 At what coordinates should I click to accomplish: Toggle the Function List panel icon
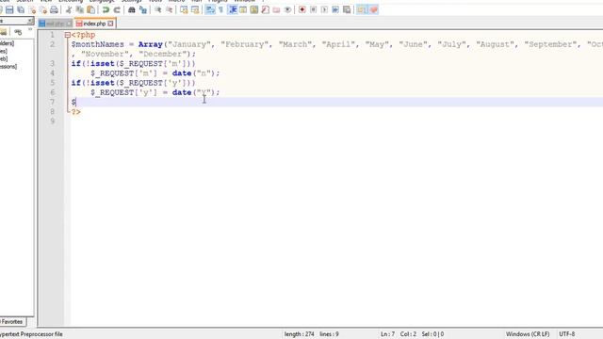[x=266, y=10]
